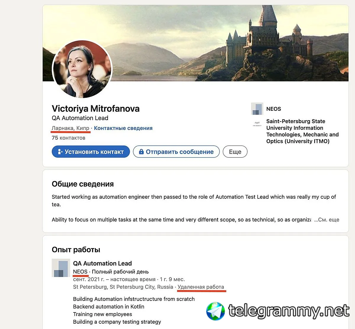The width and height of the screenshot is (355, 329).
Task: Click the NEOS logo in the Опыт работы section
Action: (61, 268)
